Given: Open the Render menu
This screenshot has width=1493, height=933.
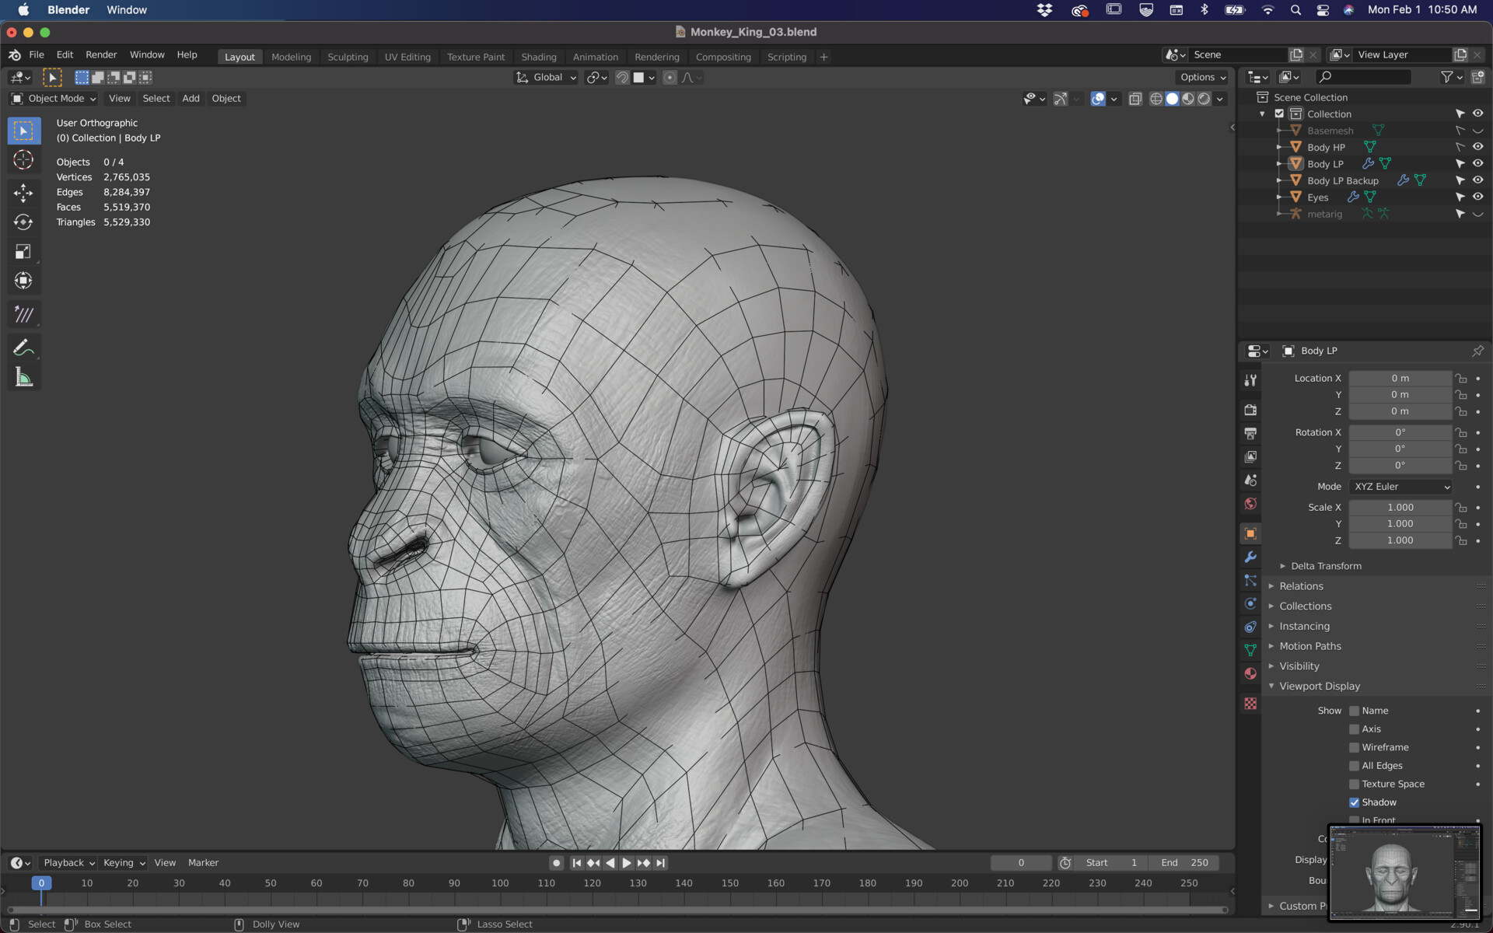Looking at the screenshot, I should 101,54.
